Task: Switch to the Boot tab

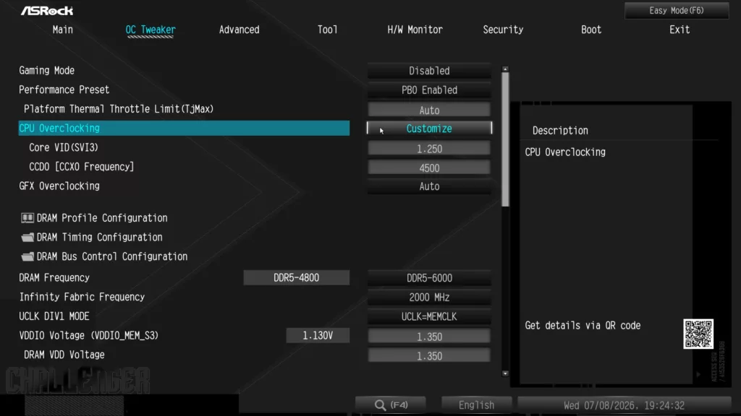Action: (591, 30)
